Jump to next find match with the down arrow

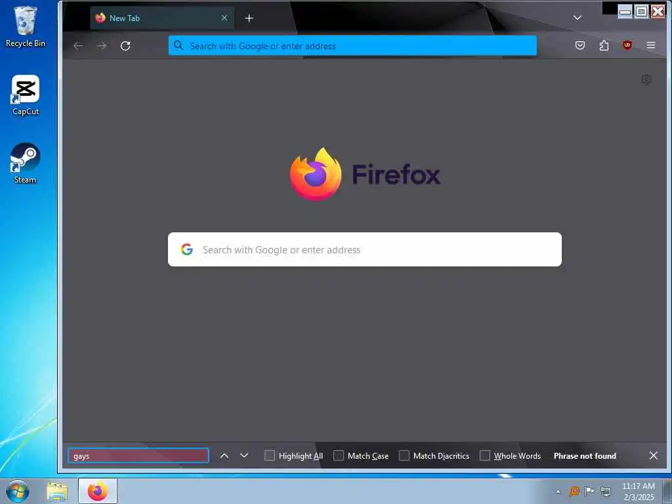[244, 455]
